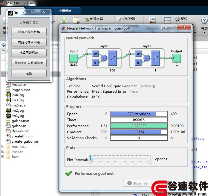Screen dimensions: 208x196
Task: Click the layout panels icon
Action: (167, 20)
